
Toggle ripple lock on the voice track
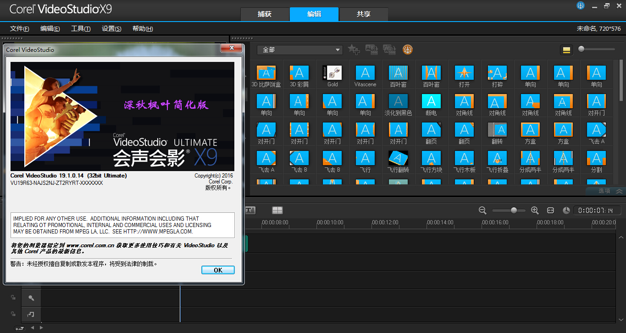tap(13, 297)
